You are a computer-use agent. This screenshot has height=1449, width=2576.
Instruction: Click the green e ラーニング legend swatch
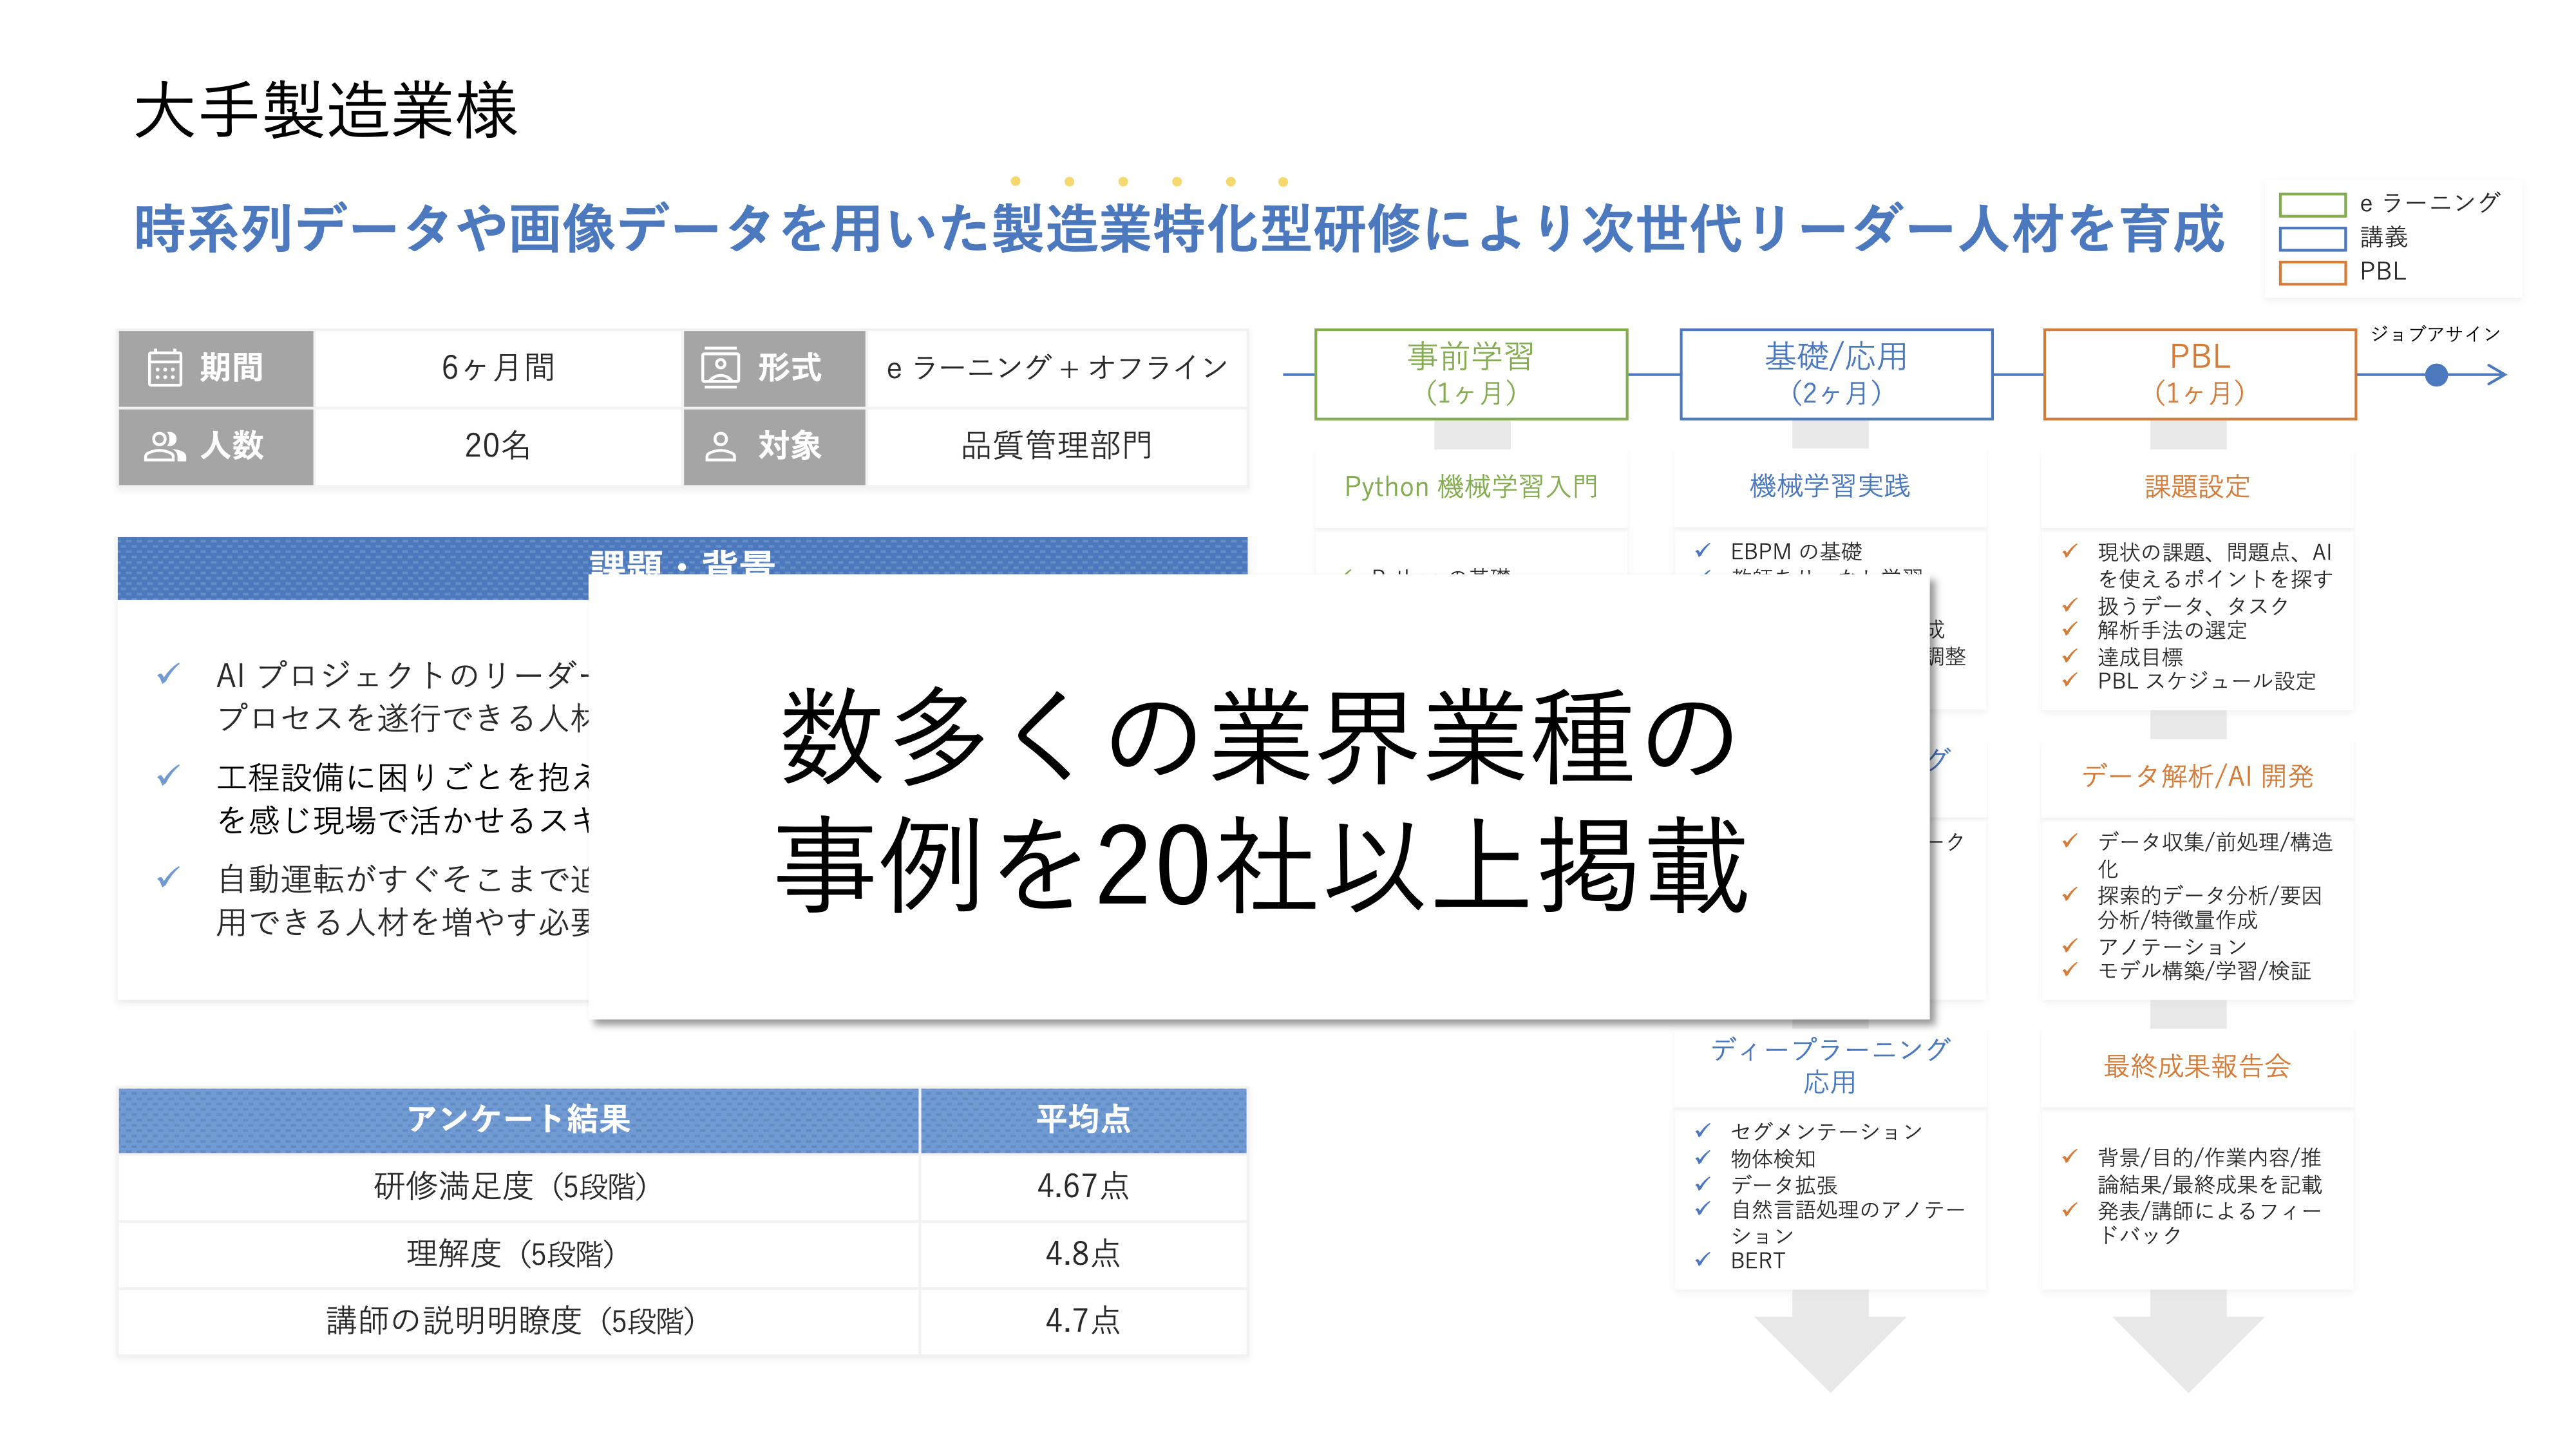[2312, 205]
